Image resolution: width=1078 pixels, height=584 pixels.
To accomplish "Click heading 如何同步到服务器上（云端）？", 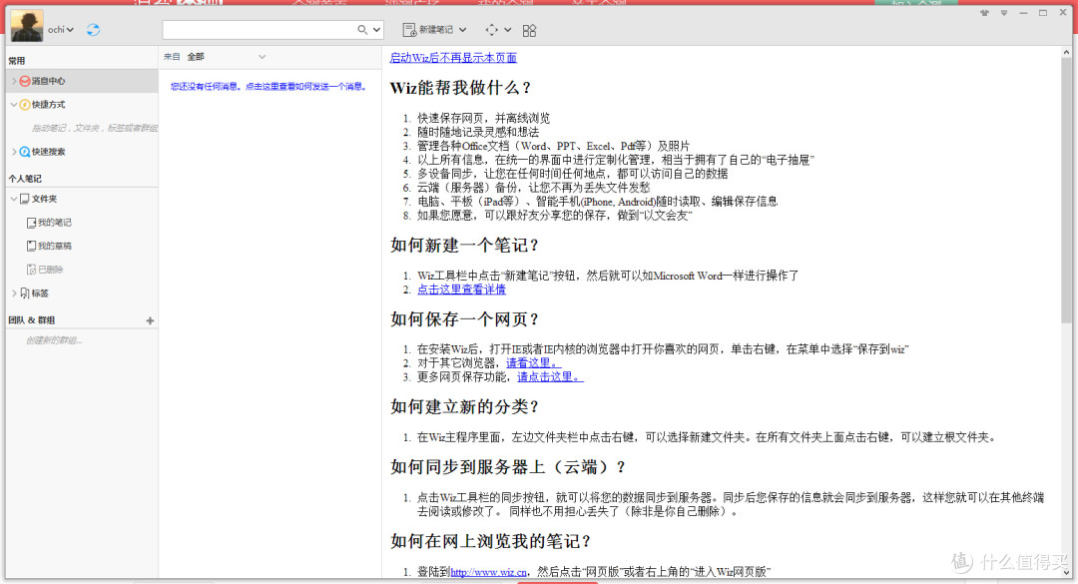I will coord(509,467).
